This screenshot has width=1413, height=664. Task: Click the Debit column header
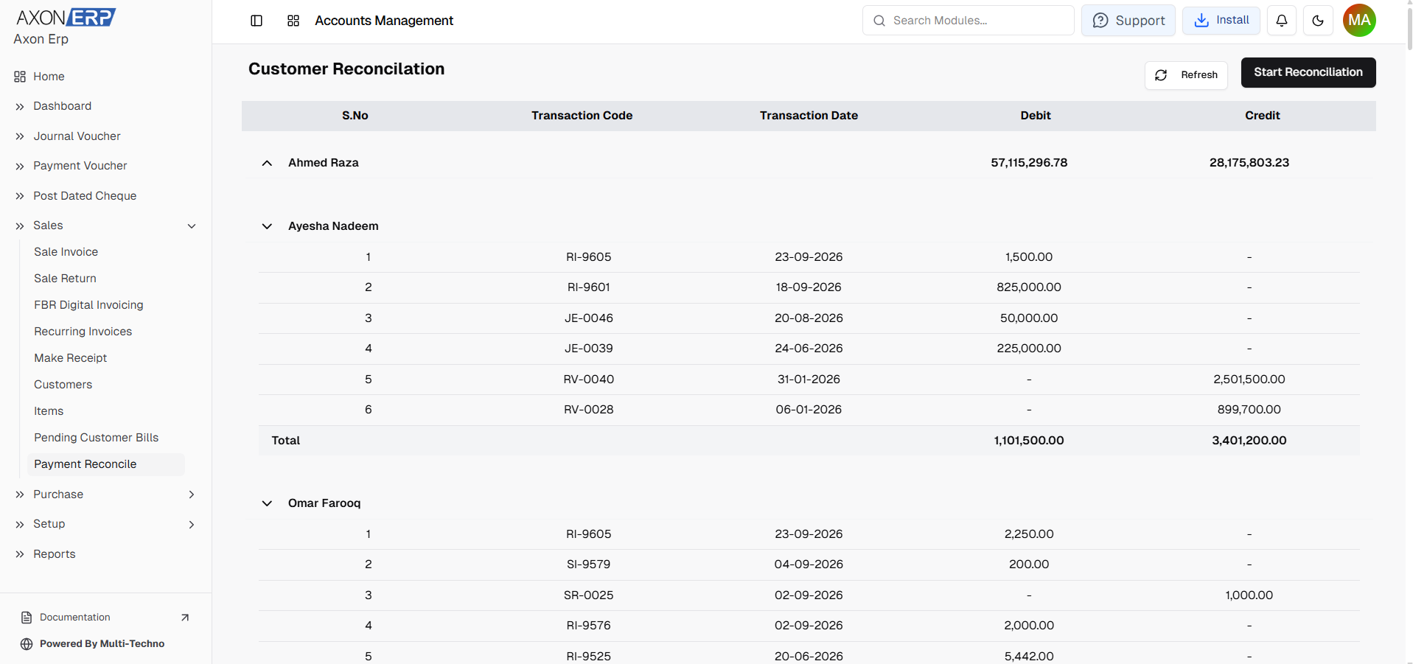pyautogui.click(x=1036, y=116)
